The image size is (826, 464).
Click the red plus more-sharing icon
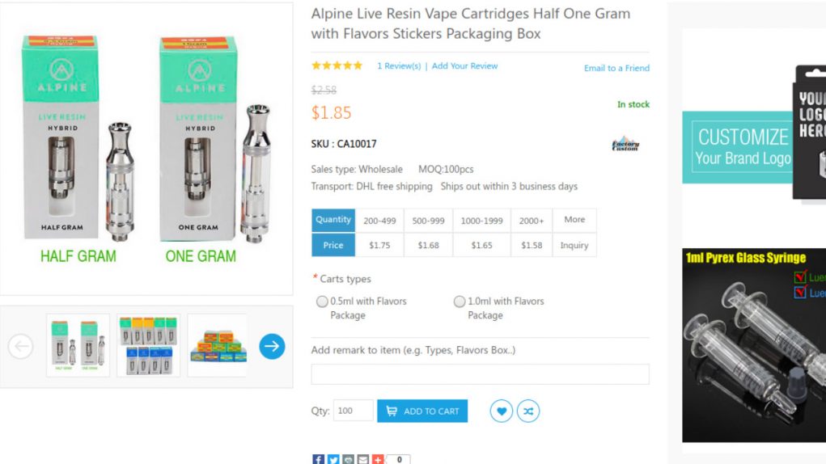pos(377,459)
